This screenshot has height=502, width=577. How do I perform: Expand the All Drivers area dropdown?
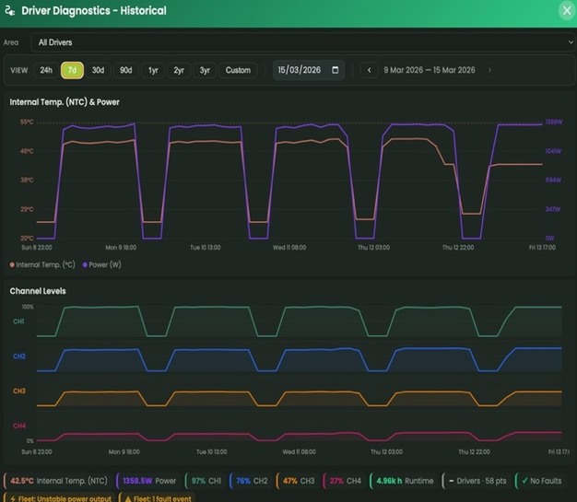[300, 42]
